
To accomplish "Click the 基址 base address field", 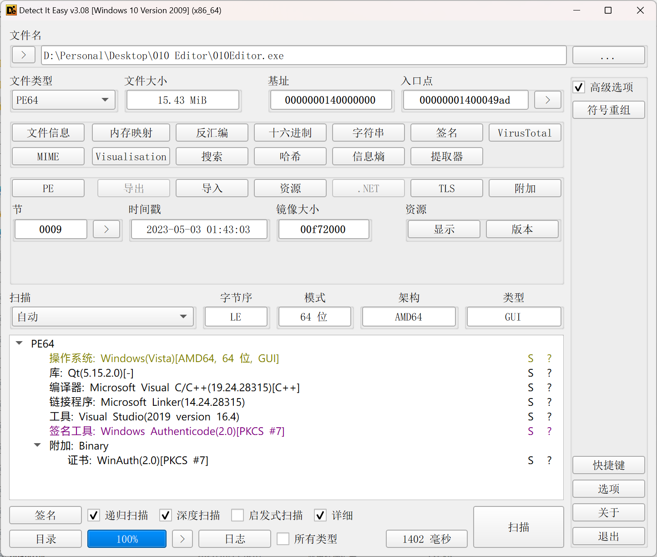I will click(x=331, y=100).
